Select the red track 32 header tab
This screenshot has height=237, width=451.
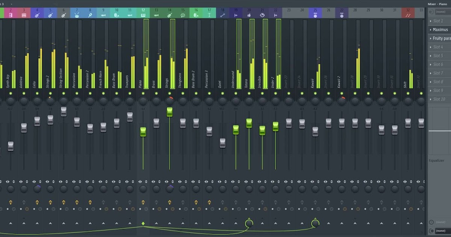tap(407, 12)
